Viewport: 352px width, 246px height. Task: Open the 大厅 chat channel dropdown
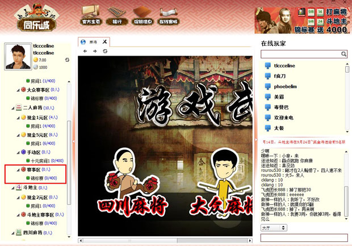[274, 228]
